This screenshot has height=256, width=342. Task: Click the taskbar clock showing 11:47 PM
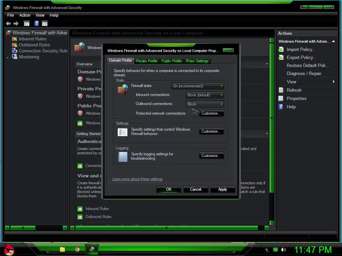[313, 250]
